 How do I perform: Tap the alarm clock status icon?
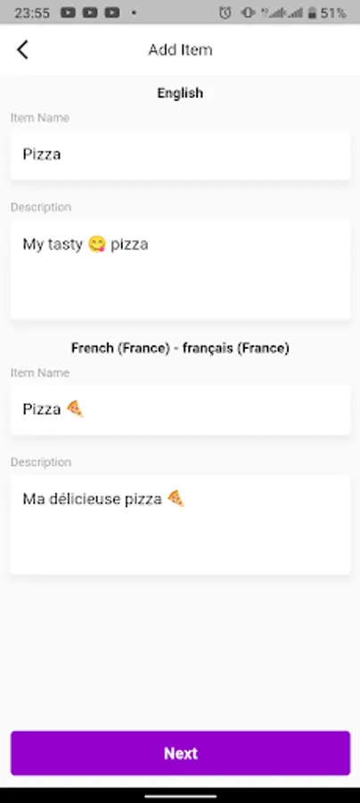[225, 12]
